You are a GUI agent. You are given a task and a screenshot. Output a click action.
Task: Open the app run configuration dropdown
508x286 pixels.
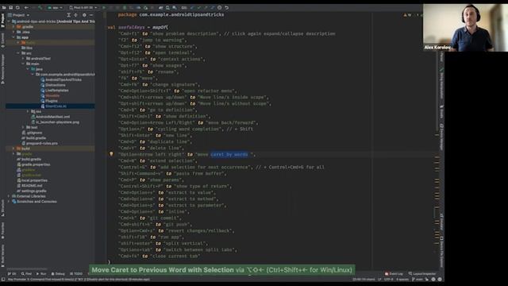[55, 7]
